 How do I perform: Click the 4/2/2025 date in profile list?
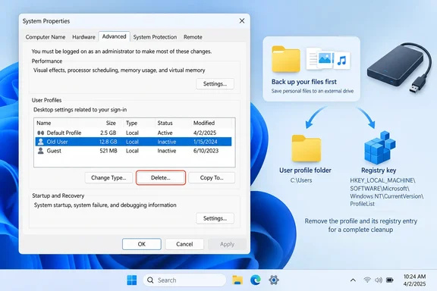tap(205, 133)
